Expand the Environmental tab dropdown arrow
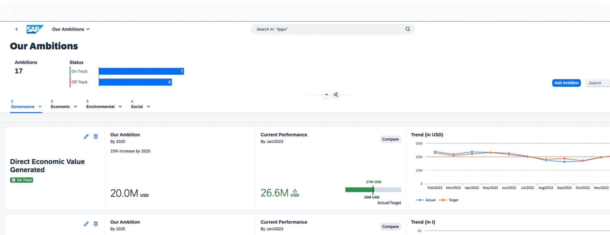This screenshot has width=610, height=235. pyautogui.click(x=120, y=107)
